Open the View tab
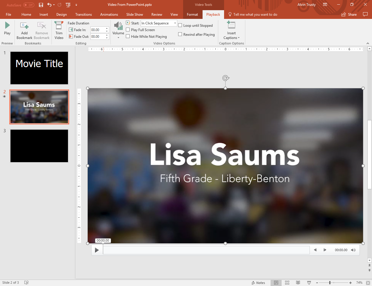 174,15
